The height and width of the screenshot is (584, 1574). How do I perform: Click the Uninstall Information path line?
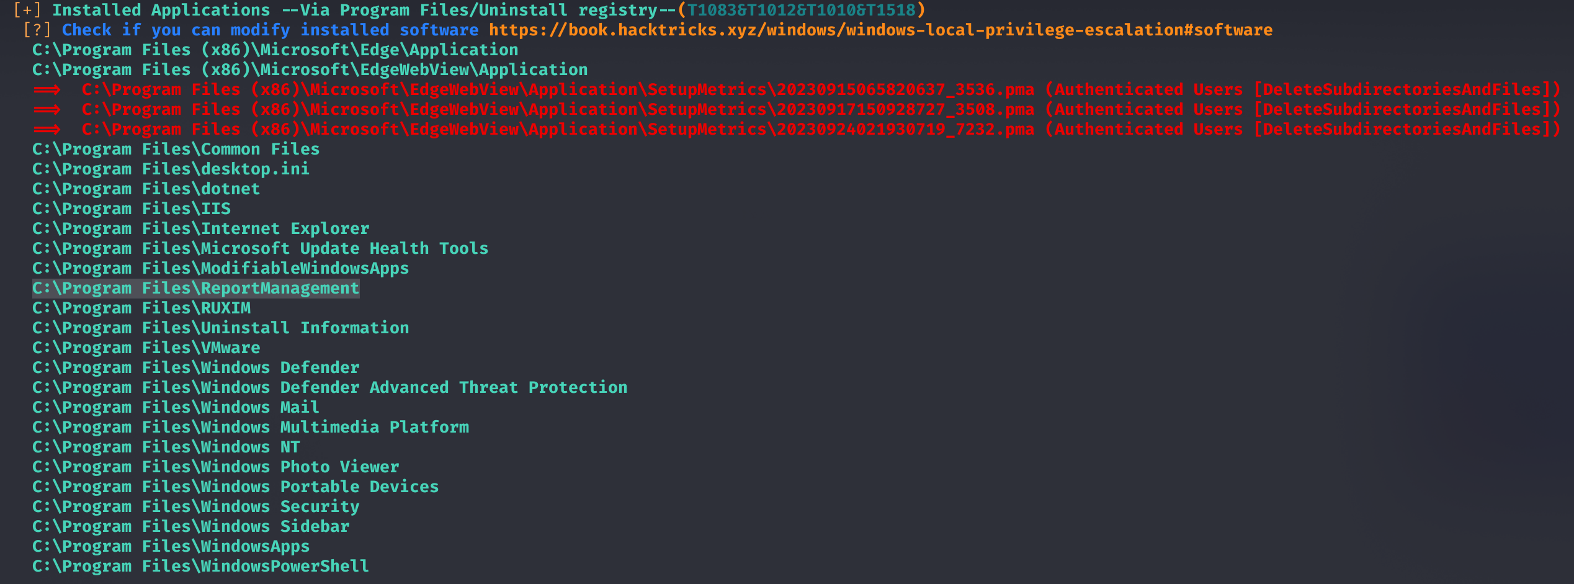[x=221, y=328]
